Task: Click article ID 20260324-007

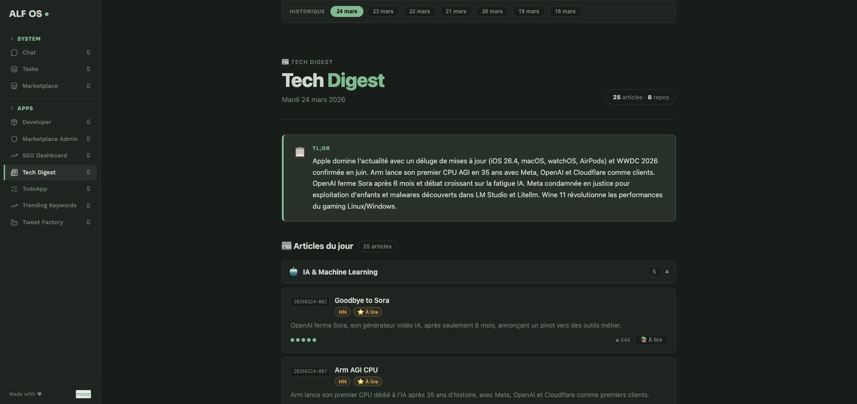Action: pos(310,372)
